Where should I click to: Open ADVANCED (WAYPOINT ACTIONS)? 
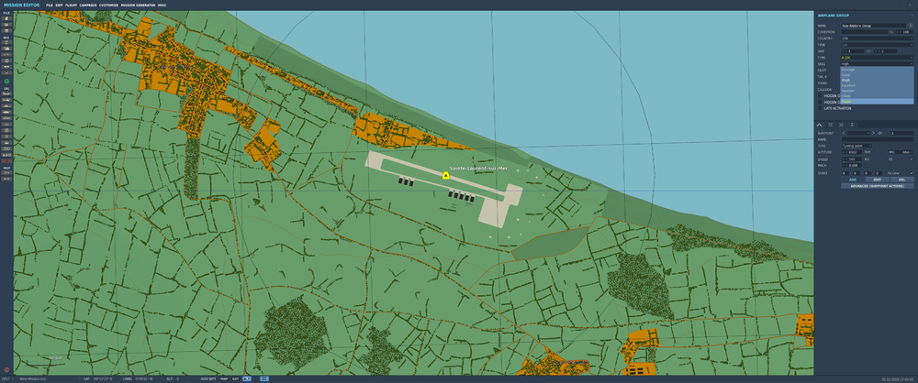click(x=877, y=186)
